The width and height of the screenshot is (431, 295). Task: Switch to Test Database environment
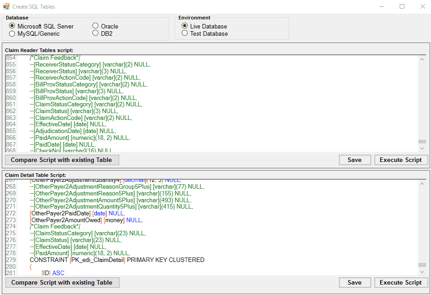pyautogui.click(x=185, y=33)
